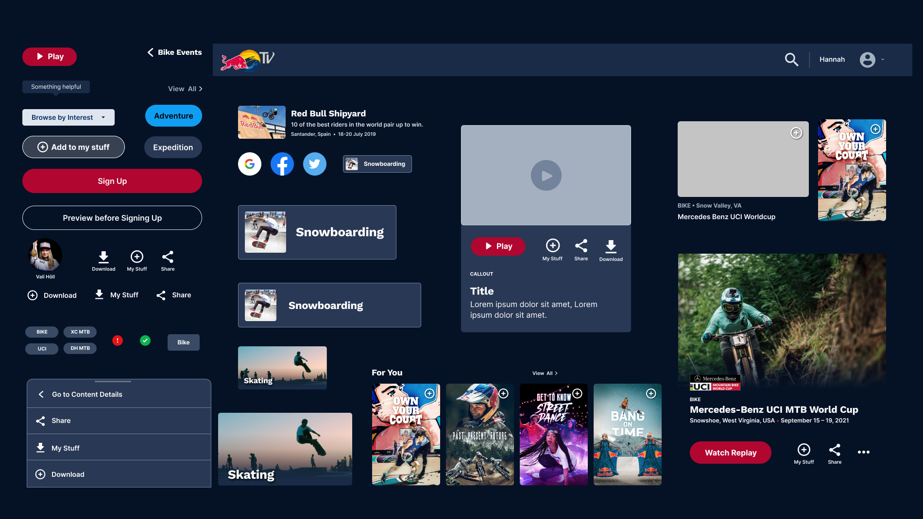Open the small Skating thumbnail
The height and width of the screenshot is (519, 923).
[282, 368]
